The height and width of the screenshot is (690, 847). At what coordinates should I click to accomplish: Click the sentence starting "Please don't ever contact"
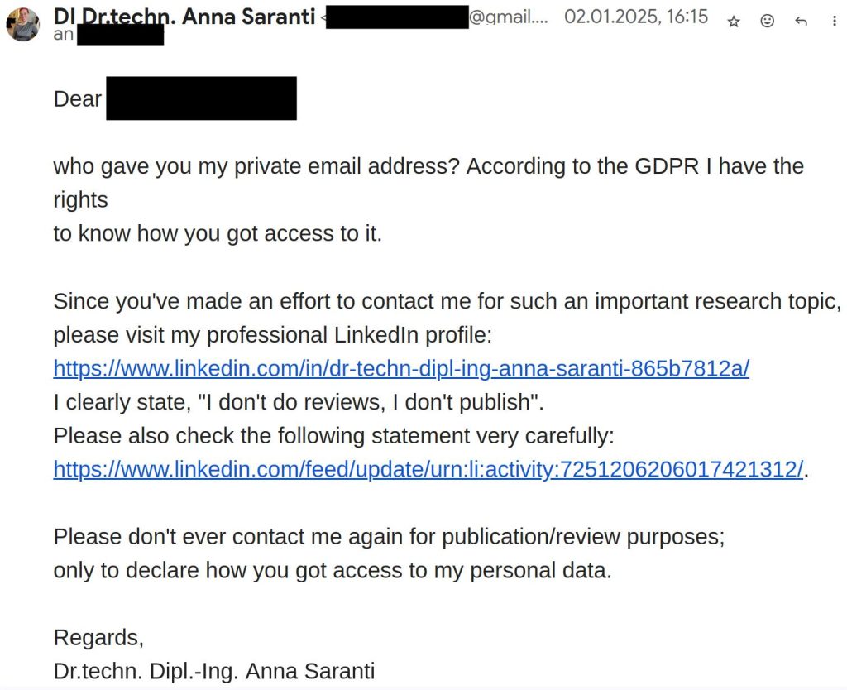click(389, 536)
